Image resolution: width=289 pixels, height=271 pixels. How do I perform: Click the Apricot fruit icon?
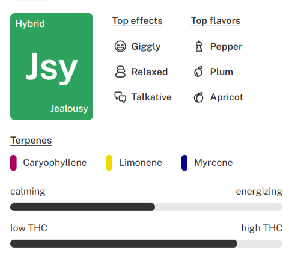(x=198, y=97)
